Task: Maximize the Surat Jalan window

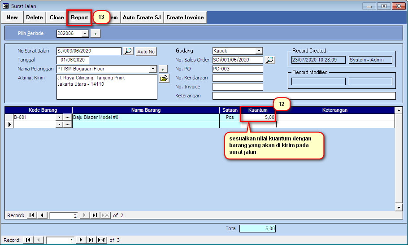Action: click(x=384, y=6)
